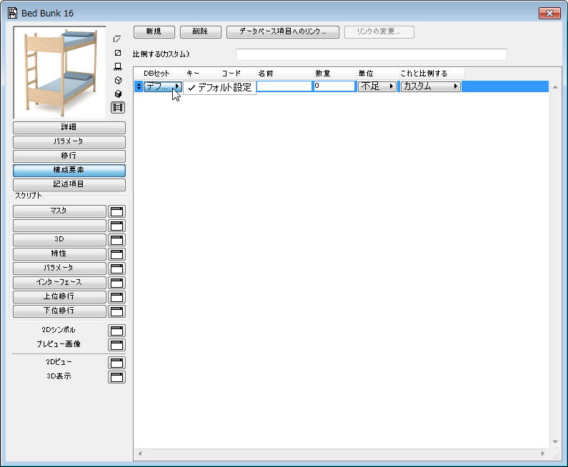Open 特性 script in separate window
This screenshot has height=467, width=568.
tap(116, 254)
